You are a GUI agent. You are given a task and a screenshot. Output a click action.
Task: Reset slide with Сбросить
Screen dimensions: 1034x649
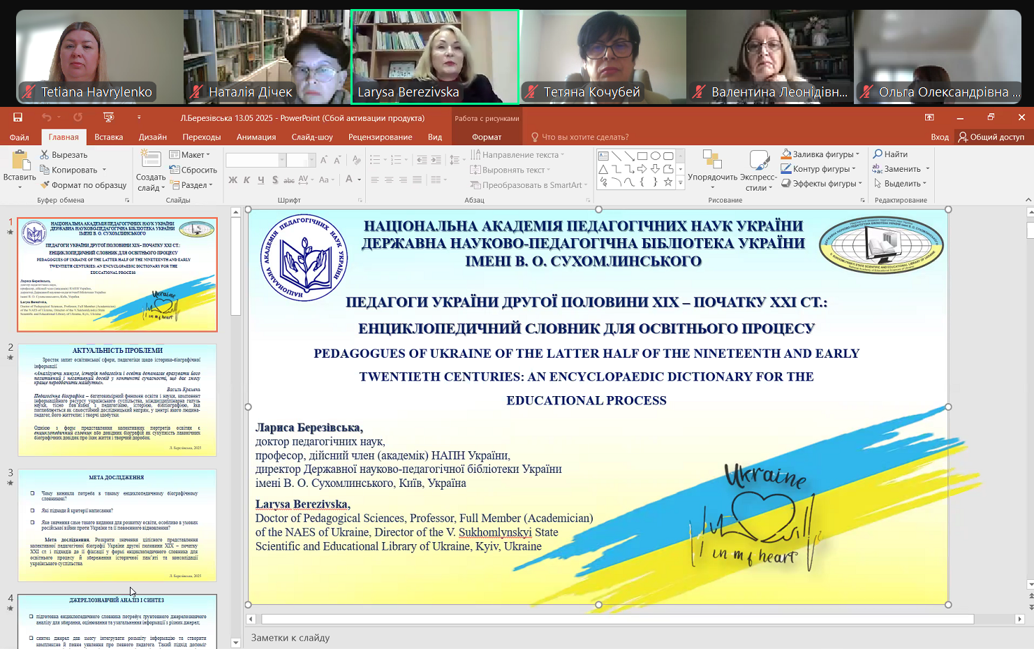tap(193, 170)
